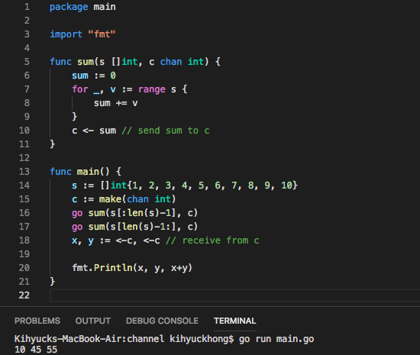
Task: Click line number 22 in the gutter
Action: (24, 295)
